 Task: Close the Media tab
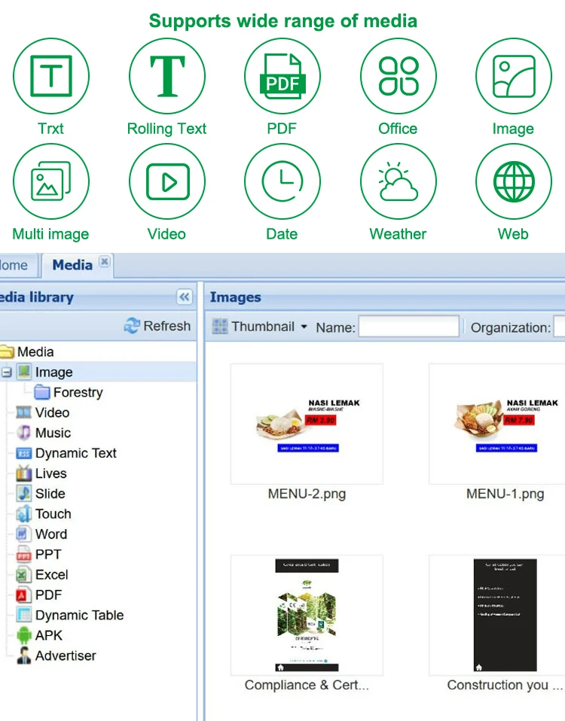[x=105, y=262]
